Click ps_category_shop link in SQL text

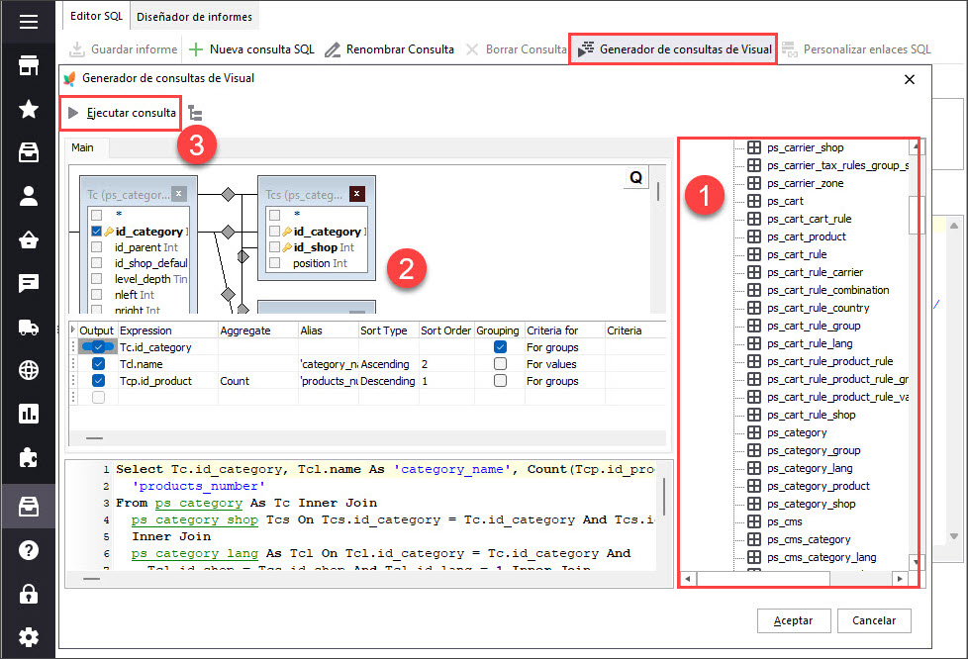(x=194, y=519)
